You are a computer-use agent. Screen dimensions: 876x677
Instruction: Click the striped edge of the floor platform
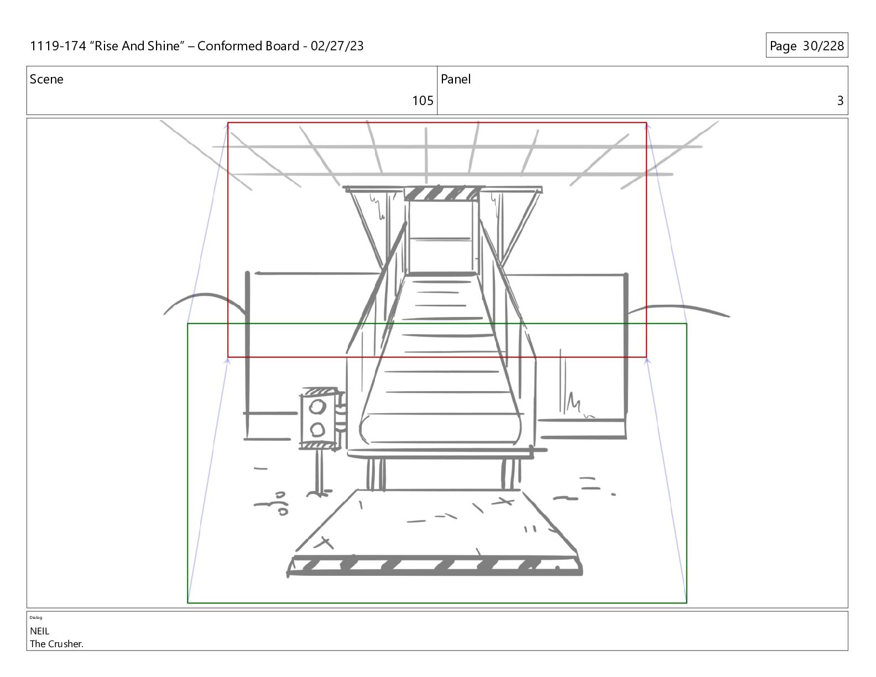[x=435, y=566]
